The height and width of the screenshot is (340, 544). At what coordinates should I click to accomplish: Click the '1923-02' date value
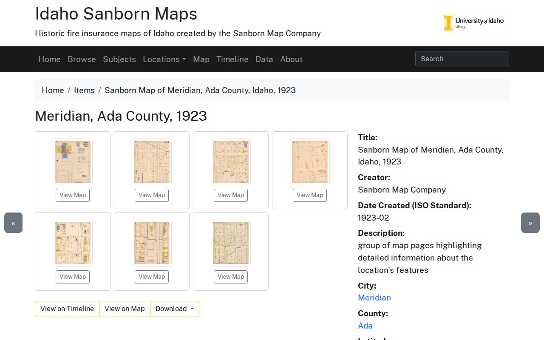pos(373,218)
